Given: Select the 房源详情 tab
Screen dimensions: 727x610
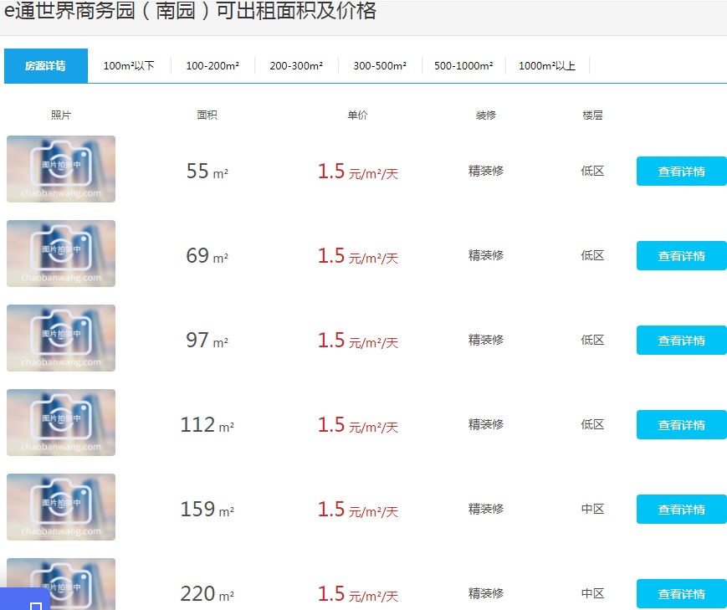Looking at the screenshot, I should pyautogui.click(x=46, y=66).
